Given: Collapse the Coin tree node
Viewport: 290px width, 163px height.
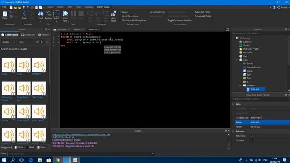Looking at the screenshot, I should [x=237, y=60].
